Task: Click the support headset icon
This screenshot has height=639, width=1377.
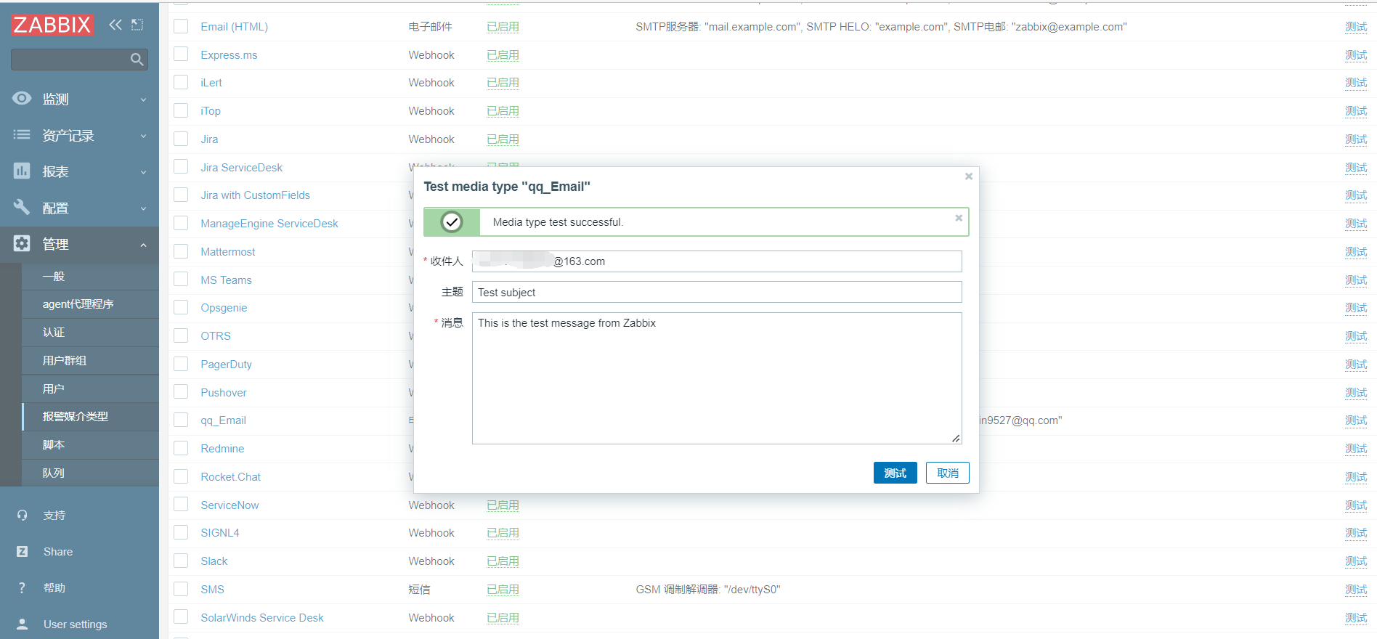Action: tap(23, 515)
